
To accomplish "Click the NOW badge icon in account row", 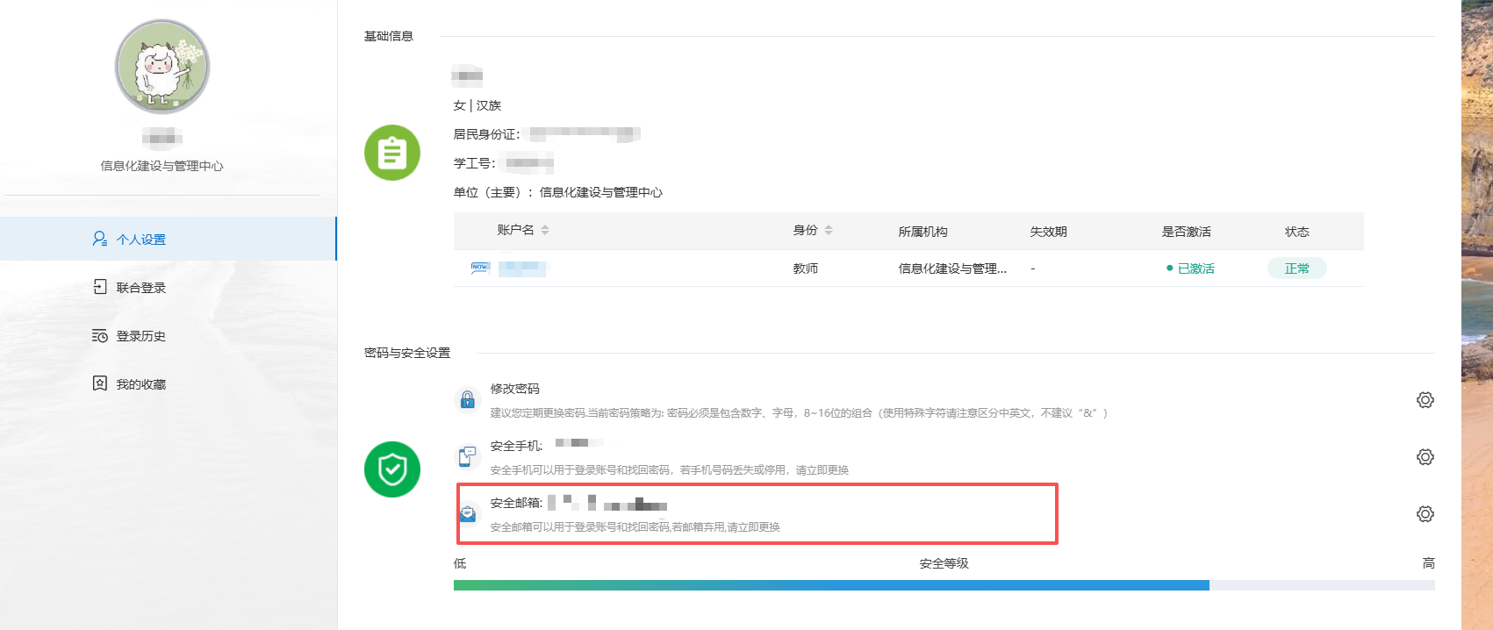I will [x=480, y=268].
